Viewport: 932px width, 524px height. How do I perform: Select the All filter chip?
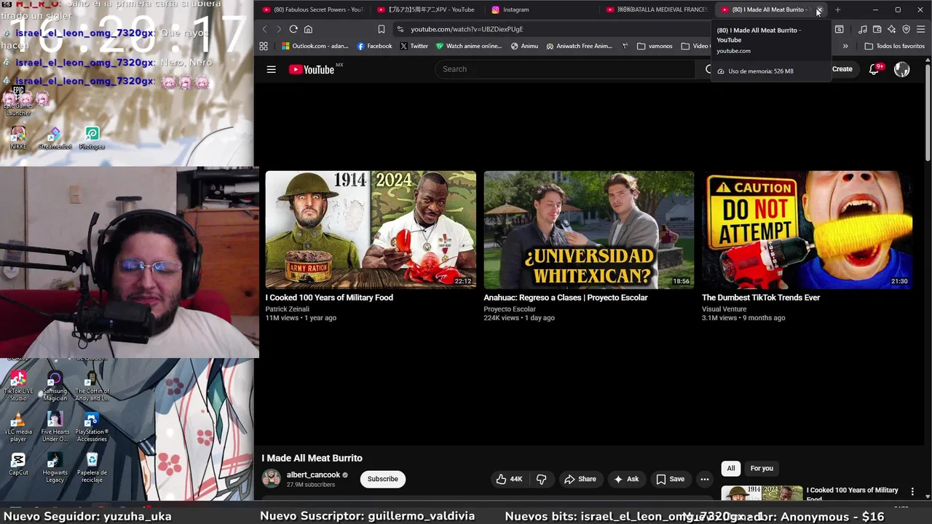(730, 468)
